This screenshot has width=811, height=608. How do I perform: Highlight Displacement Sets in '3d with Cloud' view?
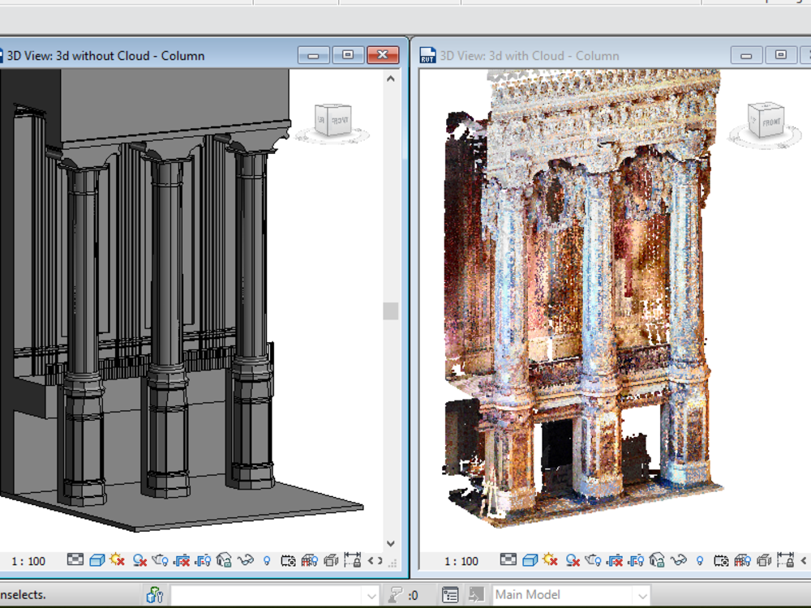point(764,560)
